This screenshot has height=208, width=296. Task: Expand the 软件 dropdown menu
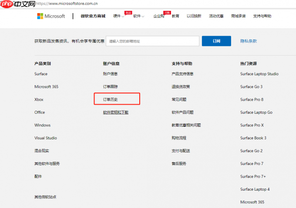tap(139, 16)
